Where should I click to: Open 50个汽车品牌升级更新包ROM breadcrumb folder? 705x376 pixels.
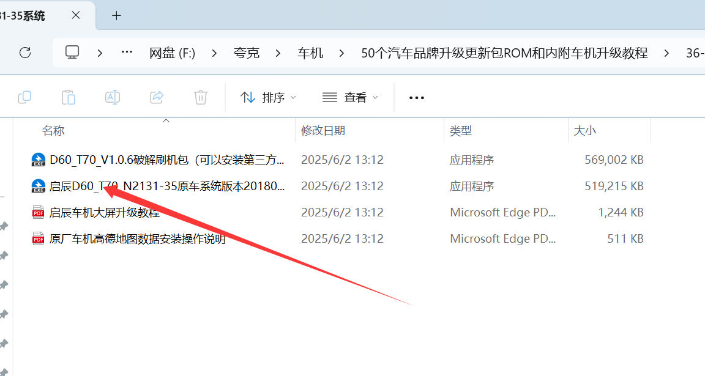point(504,53)
